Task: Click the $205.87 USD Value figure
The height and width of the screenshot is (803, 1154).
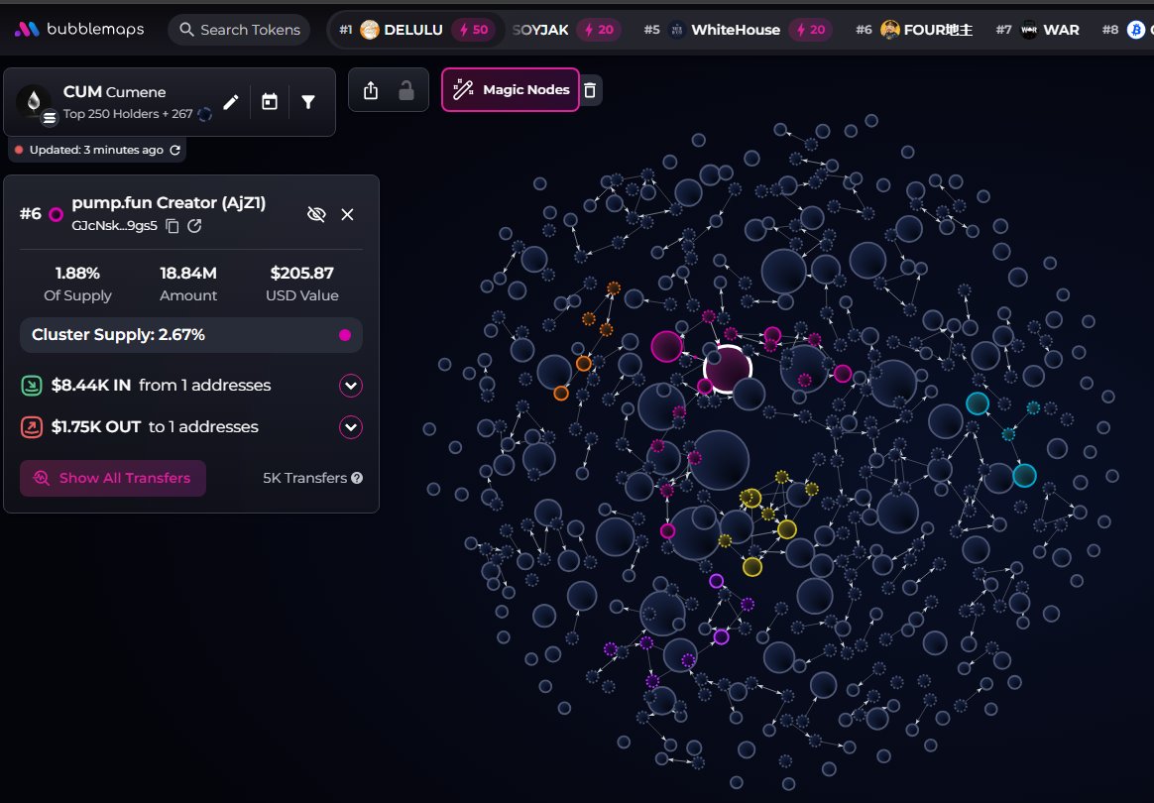Action: (301, 273)
